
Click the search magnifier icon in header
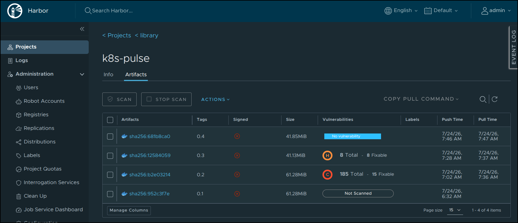(x=88, y=11)
